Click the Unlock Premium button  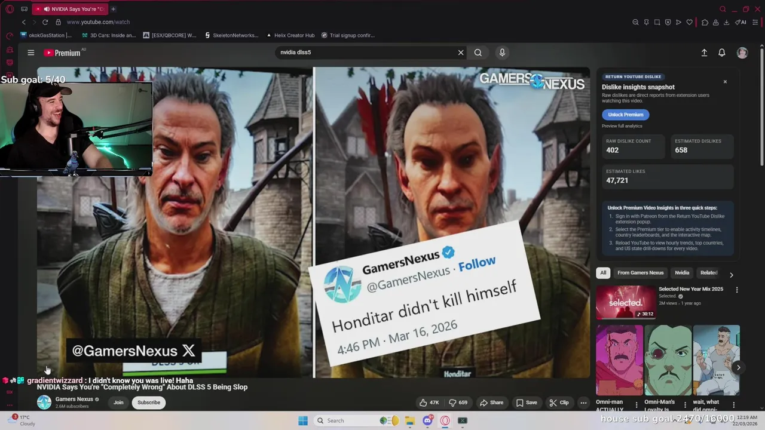(x=625, y=115)
